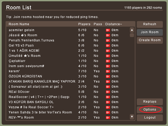Select the room named kerem'
This screenshot has height=126, width=168.
tap(68, 71)
